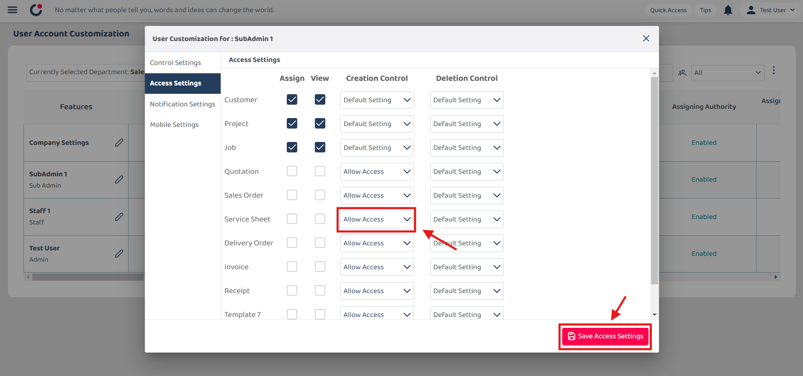
Task: Close the User Customization dialog
Action: coord(646,39)
